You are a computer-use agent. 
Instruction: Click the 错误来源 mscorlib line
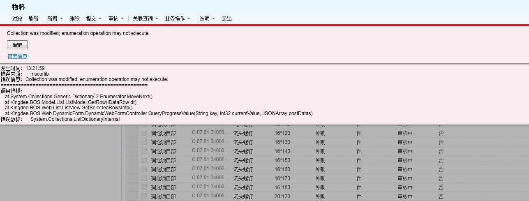click(x=25, y=74)
